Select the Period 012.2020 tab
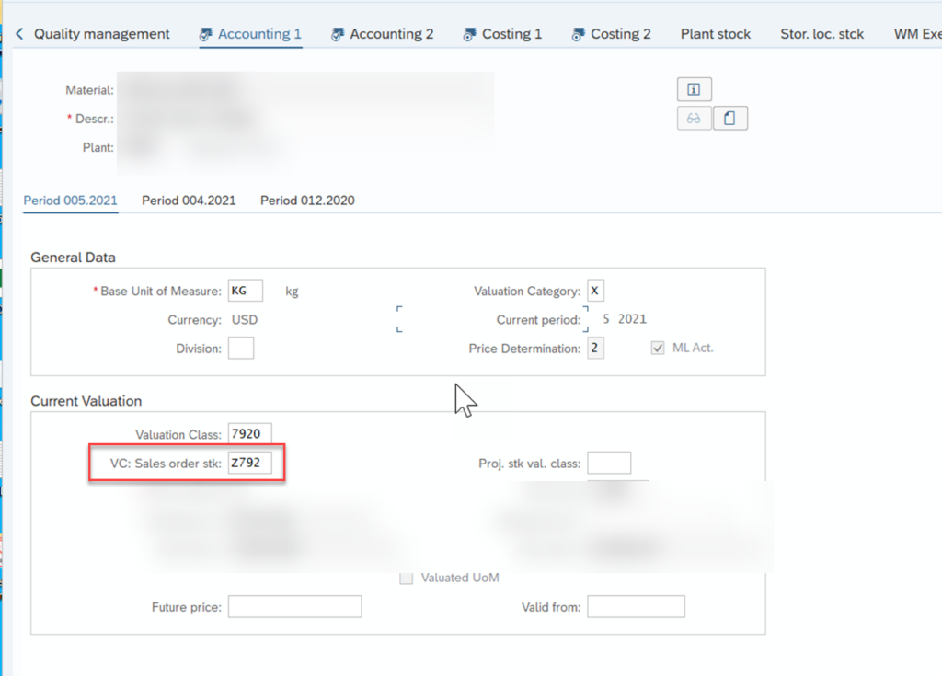The width and height of the screenshot is (942, 676). [307, 201]
